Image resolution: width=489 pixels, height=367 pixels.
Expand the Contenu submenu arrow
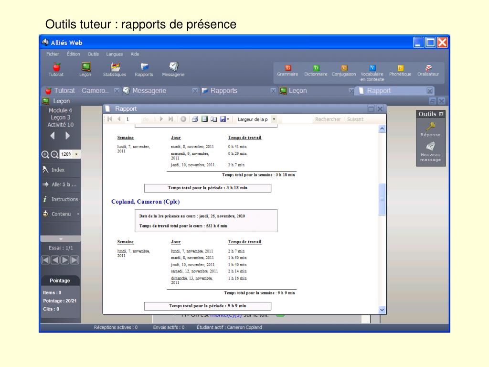78,214
